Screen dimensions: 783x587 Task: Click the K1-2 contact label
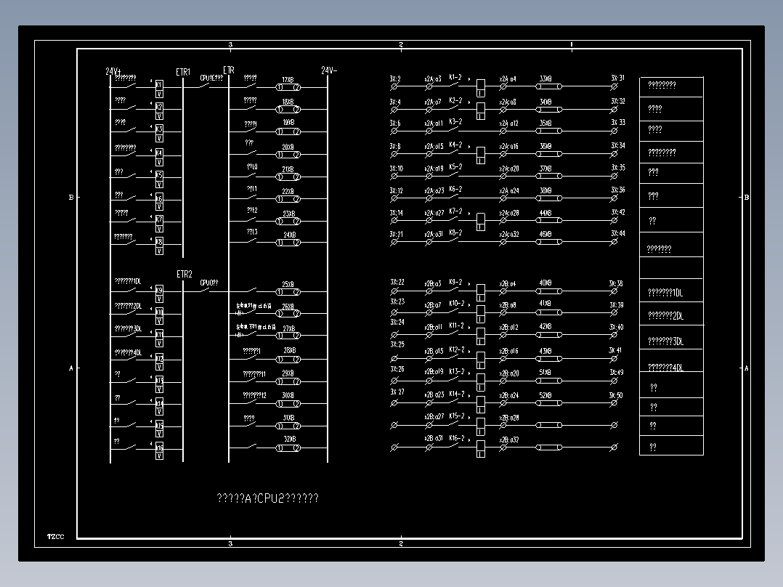[455, 78]
